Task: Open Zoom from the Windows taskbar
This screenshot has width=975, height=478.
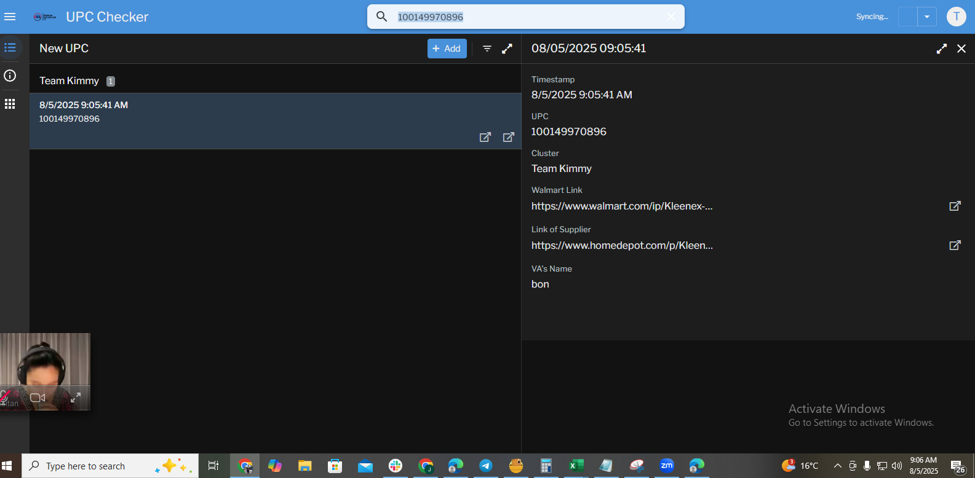Action: tap(666, 466)
